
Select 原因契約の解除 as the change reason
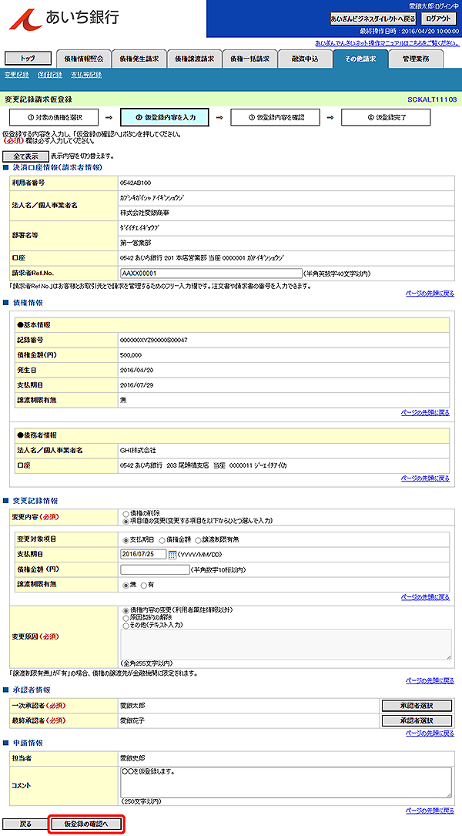[126, 617]
